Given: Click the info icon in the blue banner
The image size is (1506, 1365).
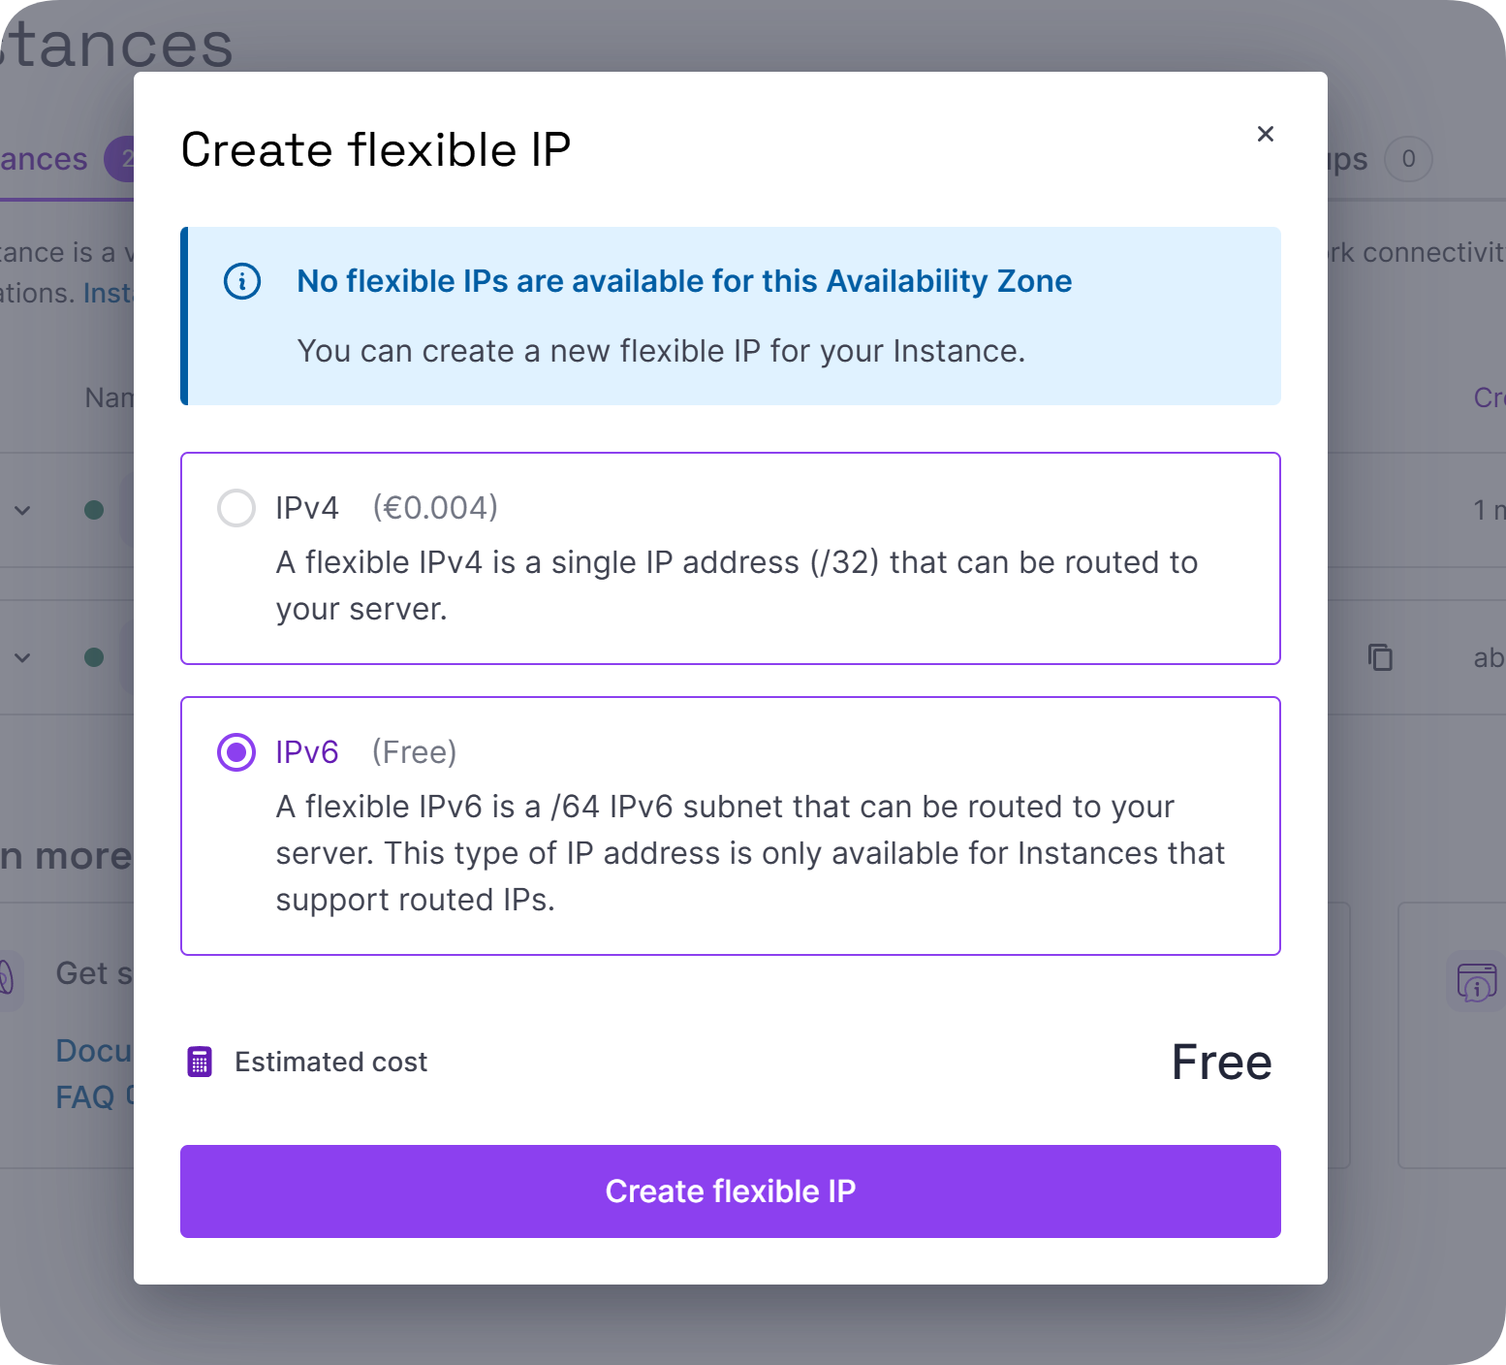Looking at the screenshot, I should click(x=242, y=281).
